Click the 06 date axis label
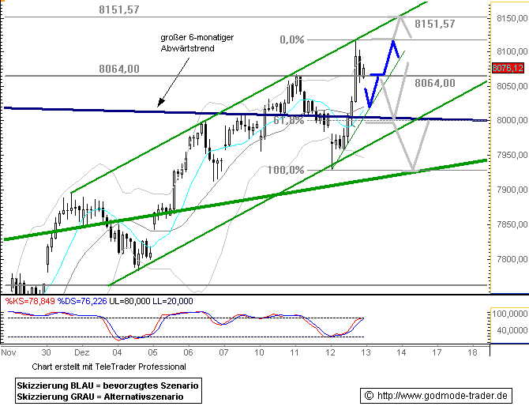The height and width of the screenshot is (410, 529). [x=188, y=352]
